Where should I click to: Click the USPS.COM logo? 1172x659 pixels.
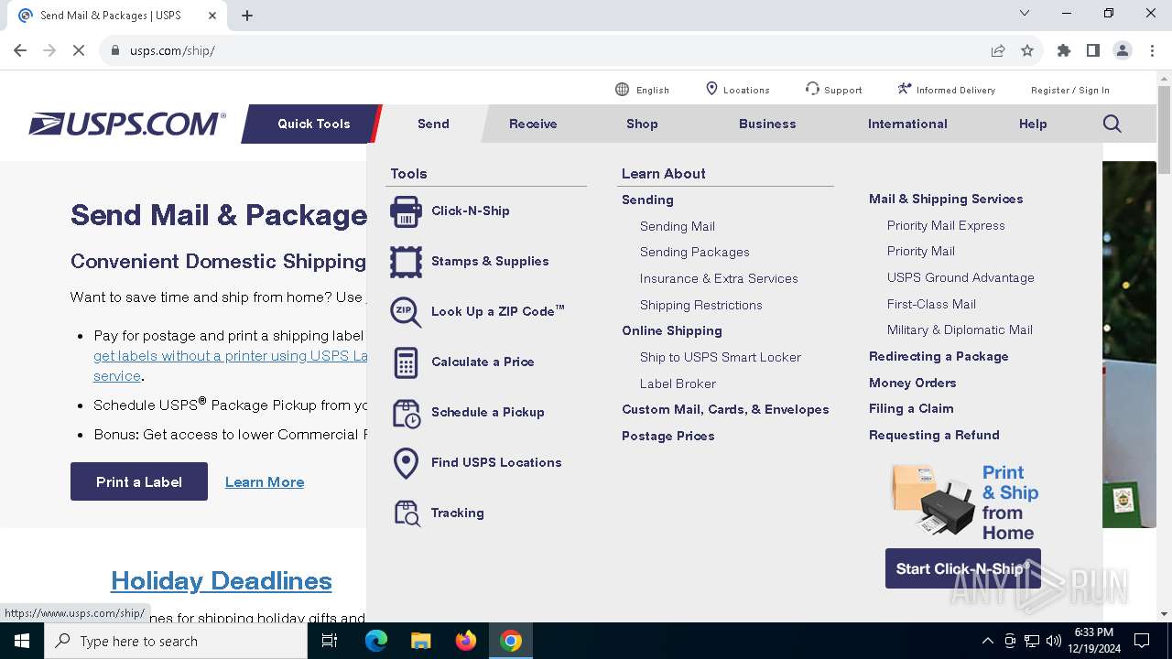tap(127, 124)
